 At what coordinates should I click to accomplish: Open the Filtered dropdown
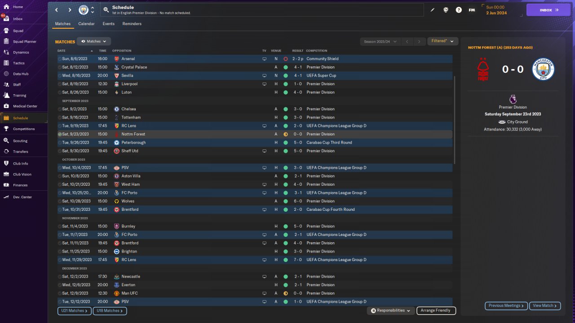coord(442,41)
